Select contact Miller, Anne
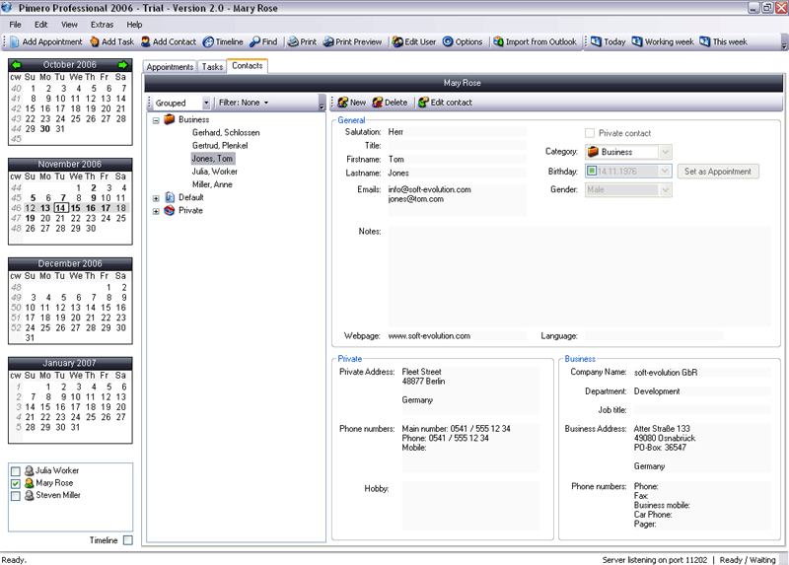The image size is (789, 565). [212, 184]
